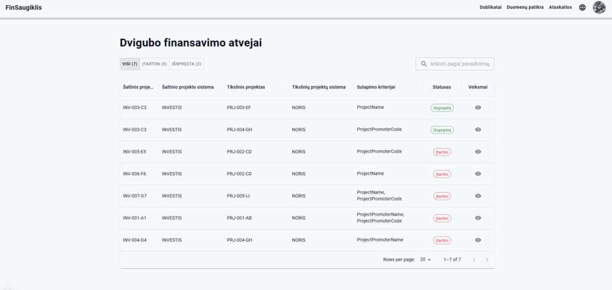
Task: Go to previous page arrow
Action: click(x=474, y=260)
